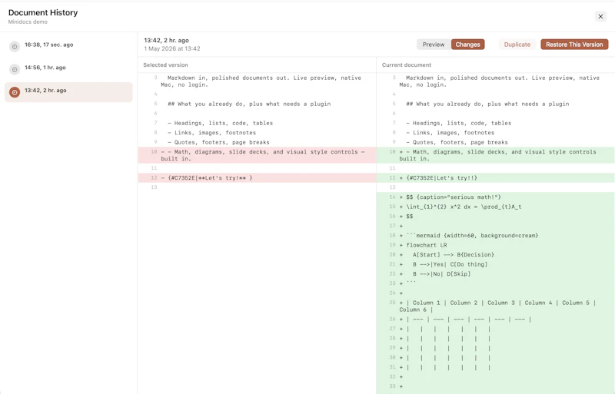
Task: Duplicate the selected version
Action: pos(517,45)
